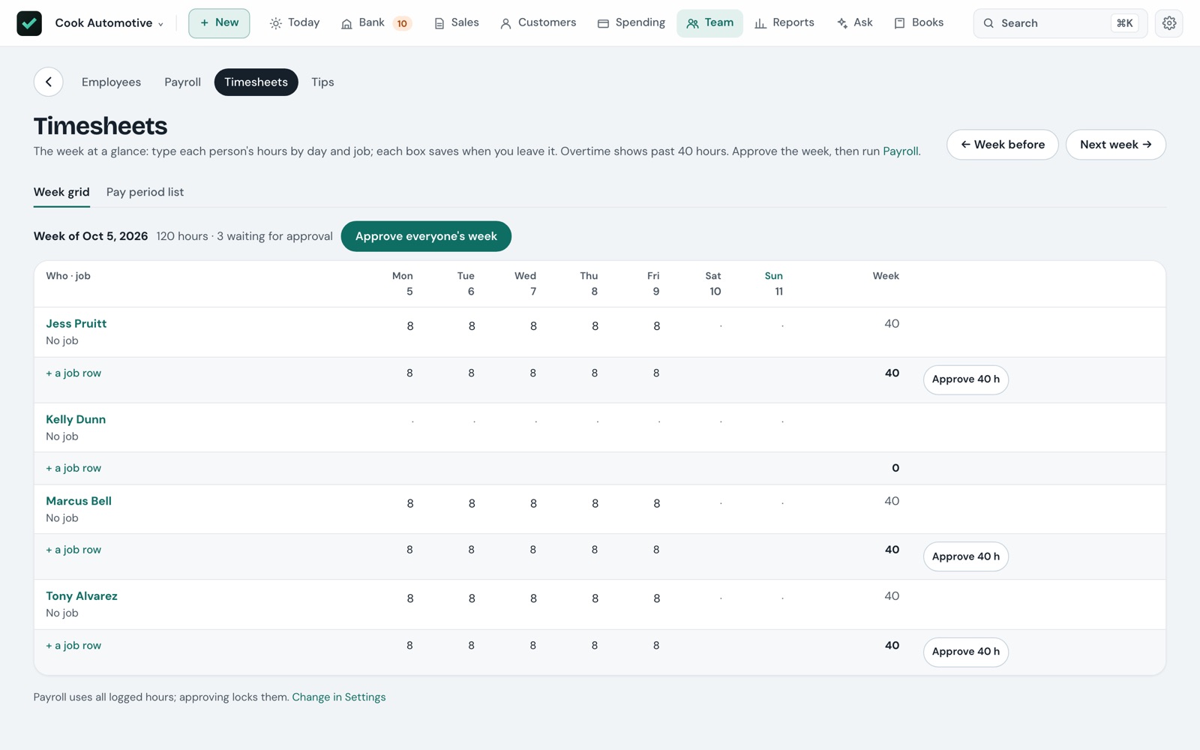
Task: Open the Reports section
Action: [784, 23]
